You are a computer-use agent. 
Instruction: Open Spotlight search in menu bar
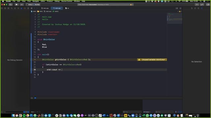(x=201, y=1)
